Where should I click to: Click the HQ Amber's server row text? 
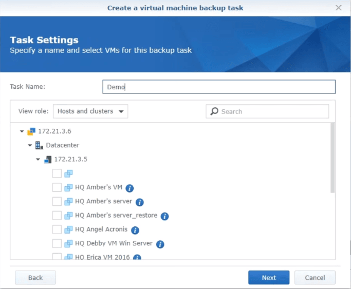tap(104, 201)
